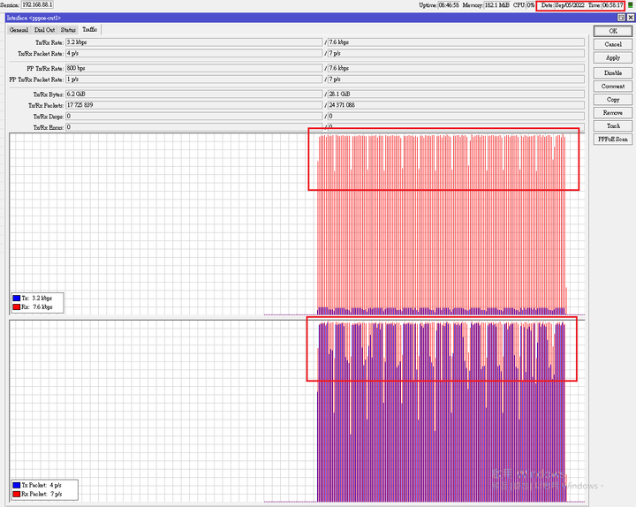Viewport: 636px width, 507px height.
Task: Click the CPU value 0%
Action: point(531,5)
